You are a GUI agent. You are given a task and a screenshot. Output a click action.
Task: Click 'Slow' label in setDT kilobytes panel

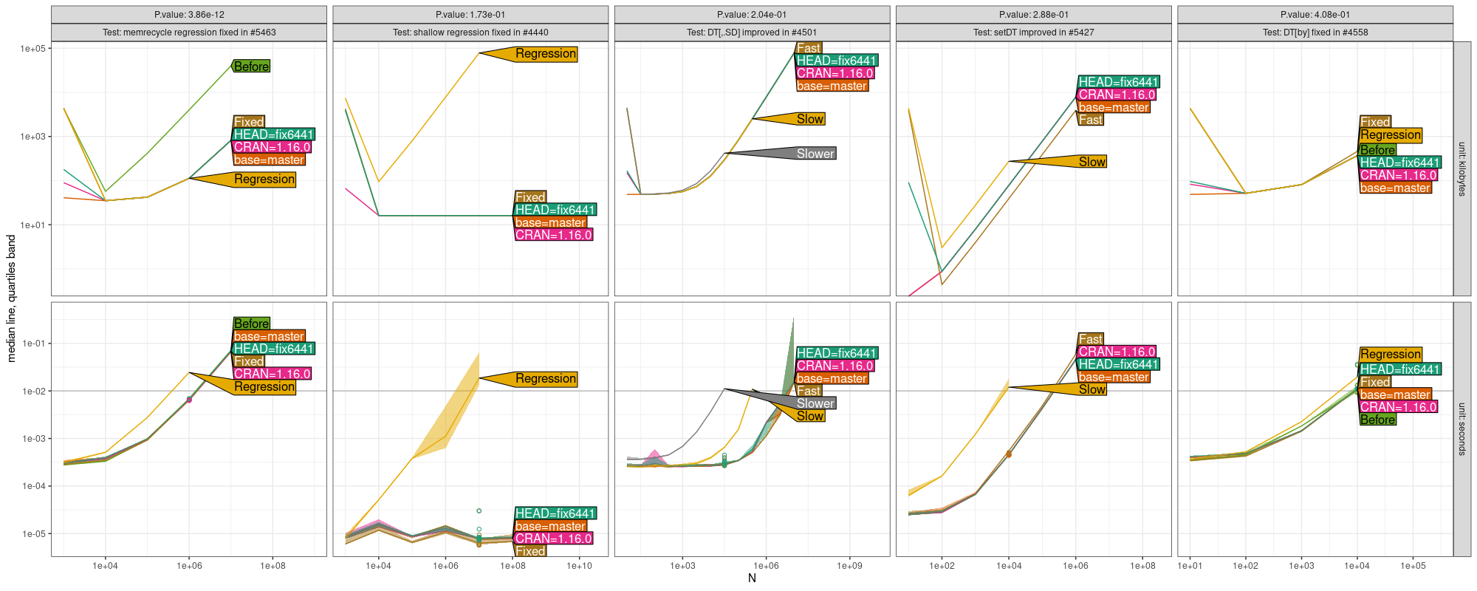click(x=1092, y=162)
